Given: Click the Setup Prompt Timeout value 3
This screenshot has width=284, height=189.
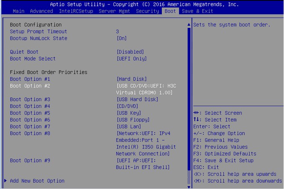Looking at the screenshot, I should pos(117,32).
